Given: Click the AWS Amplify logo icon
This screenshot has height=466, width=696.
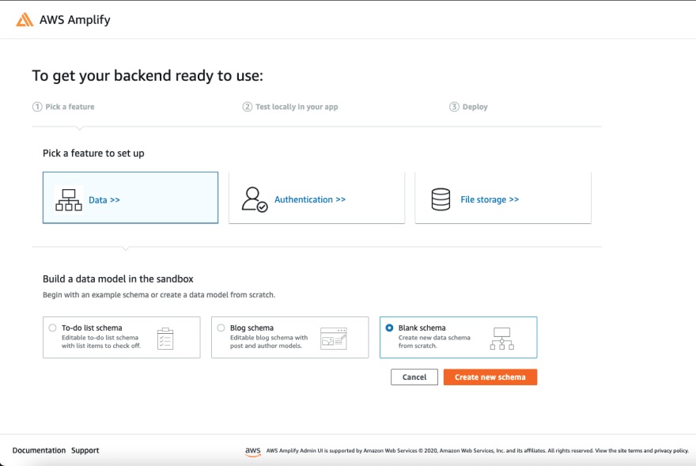Looking at the screenshot, I should [25, 20].
